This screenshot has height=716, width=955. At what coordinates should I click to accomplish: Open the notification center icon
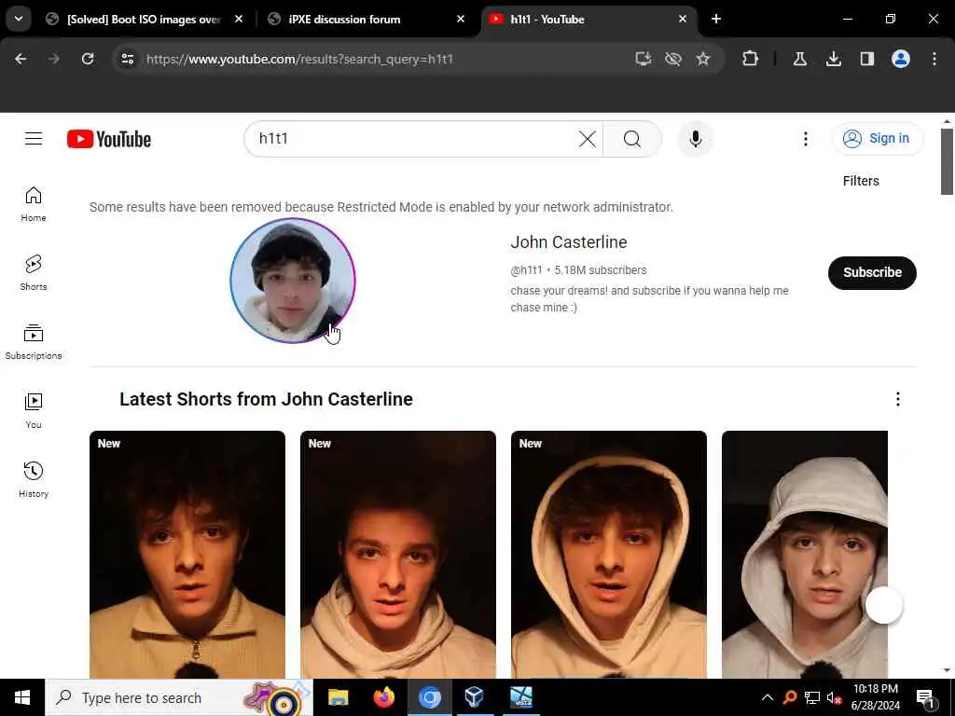tap(925, 697)
